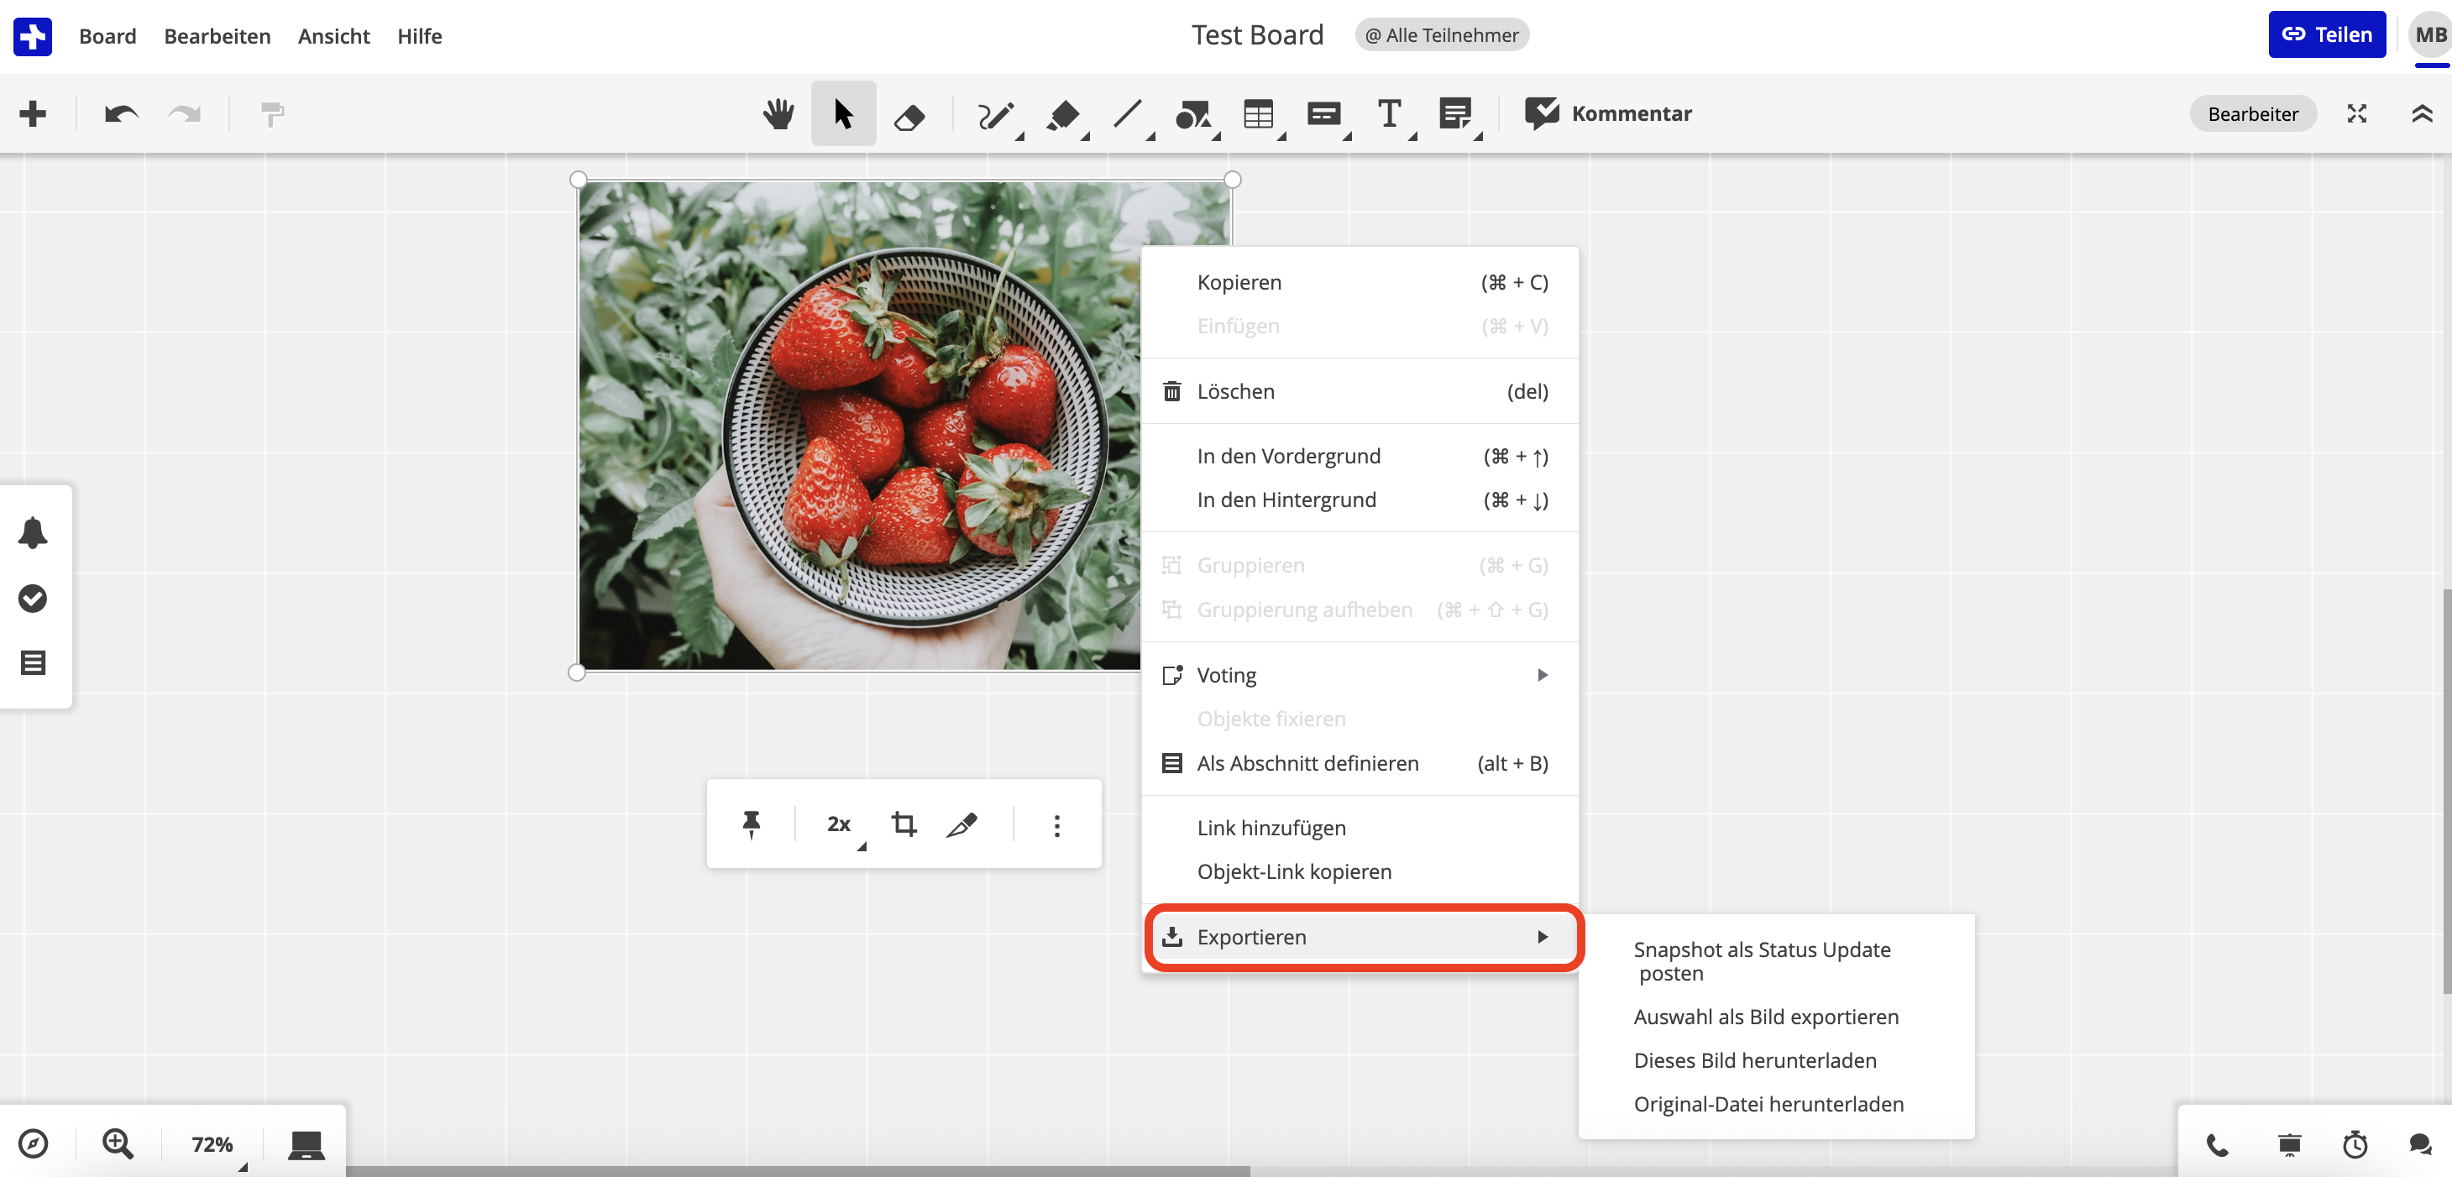
Task: Open the 2x image size dropdown
Action: click(x=841, y=824)
